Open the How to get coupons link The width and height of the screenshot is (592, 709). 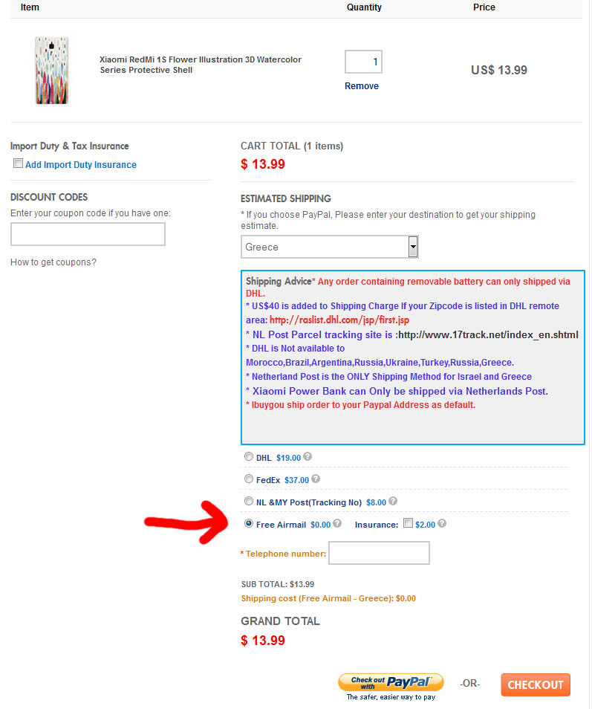pos(53,262)
